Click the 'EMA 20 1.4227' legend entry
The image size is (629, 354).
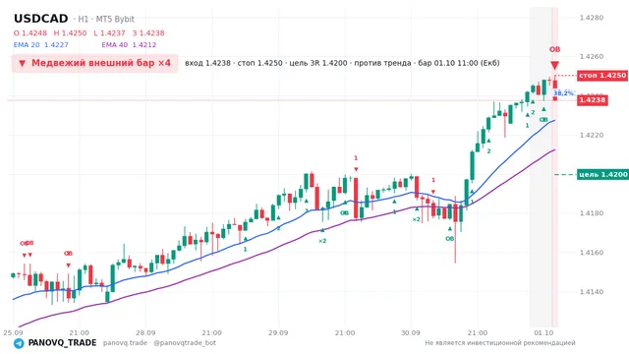pyautogui.click(x=41, y=45)
